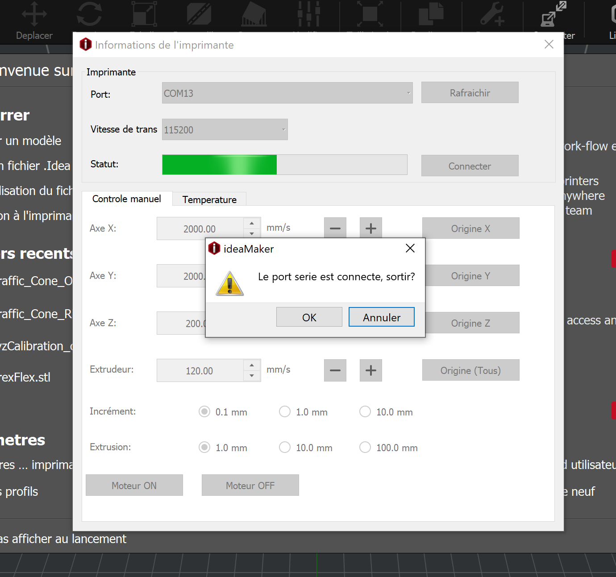Click the connect printer icon in the toolbar
This screenshot has height=577, width=616.
click(x=554, y=14)
